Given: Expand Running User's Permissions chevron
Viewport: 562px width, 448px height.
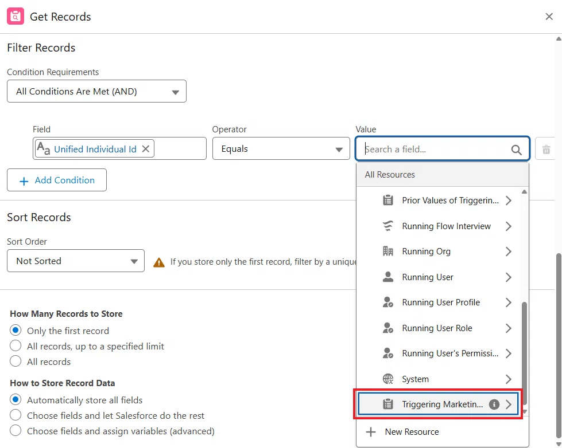Looking at the screenshot, I should click(508, 353).
